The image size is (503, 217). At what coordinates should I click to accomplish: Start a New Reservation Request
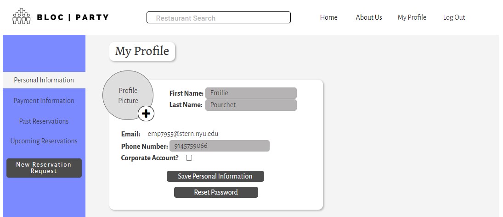[x=44, y=168]
